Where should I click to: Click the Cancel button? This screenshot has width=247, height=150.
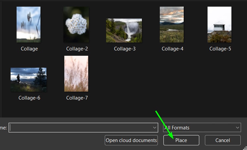(x=223, y=140)
